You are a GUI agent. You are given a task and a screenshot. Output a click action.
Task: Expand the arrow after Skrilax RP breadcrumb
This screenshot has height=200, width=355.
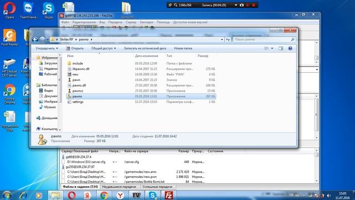[76, 39]
